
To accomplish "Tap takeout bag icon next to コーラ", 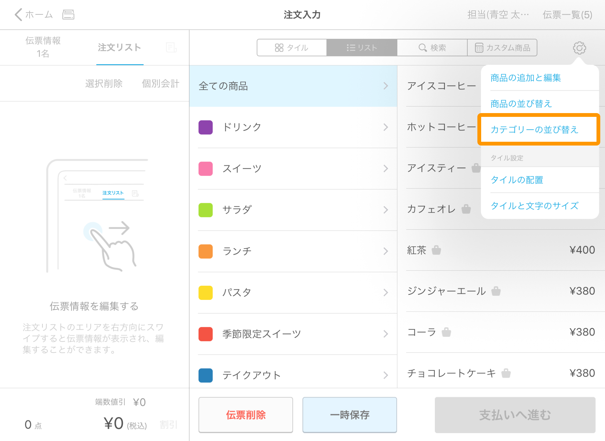I will pos(446,332).
